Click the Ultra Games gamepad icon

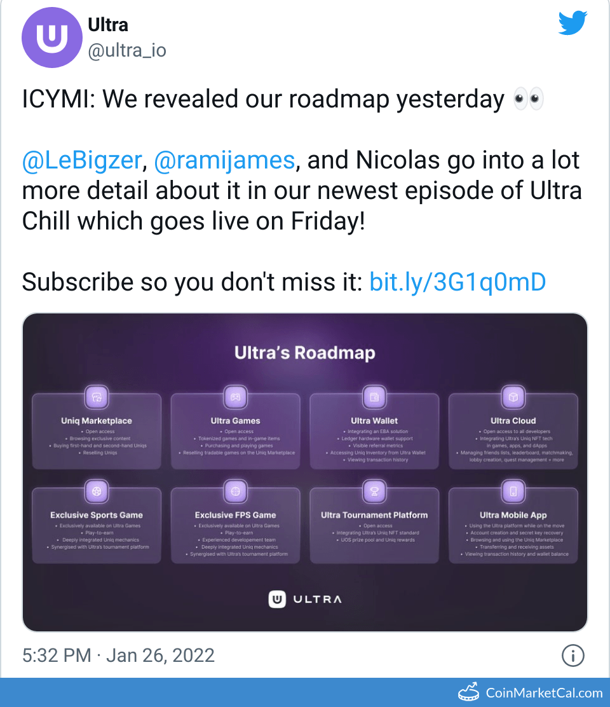[x=236, y=395]
